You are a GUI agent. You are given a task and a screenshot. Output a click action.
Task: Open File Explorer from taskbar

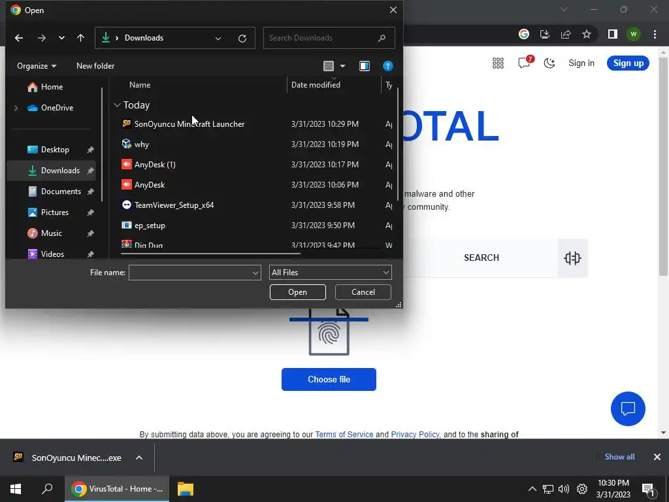[186, 489]
